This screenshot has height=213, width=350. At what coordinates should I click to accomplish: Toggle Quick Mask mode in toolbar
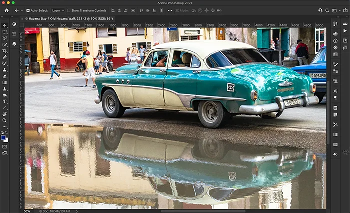(5, 146)
